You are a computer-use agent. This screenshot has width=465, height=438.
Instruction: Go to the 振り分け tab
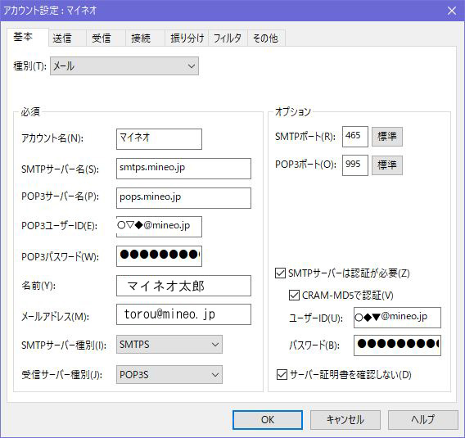187,38
